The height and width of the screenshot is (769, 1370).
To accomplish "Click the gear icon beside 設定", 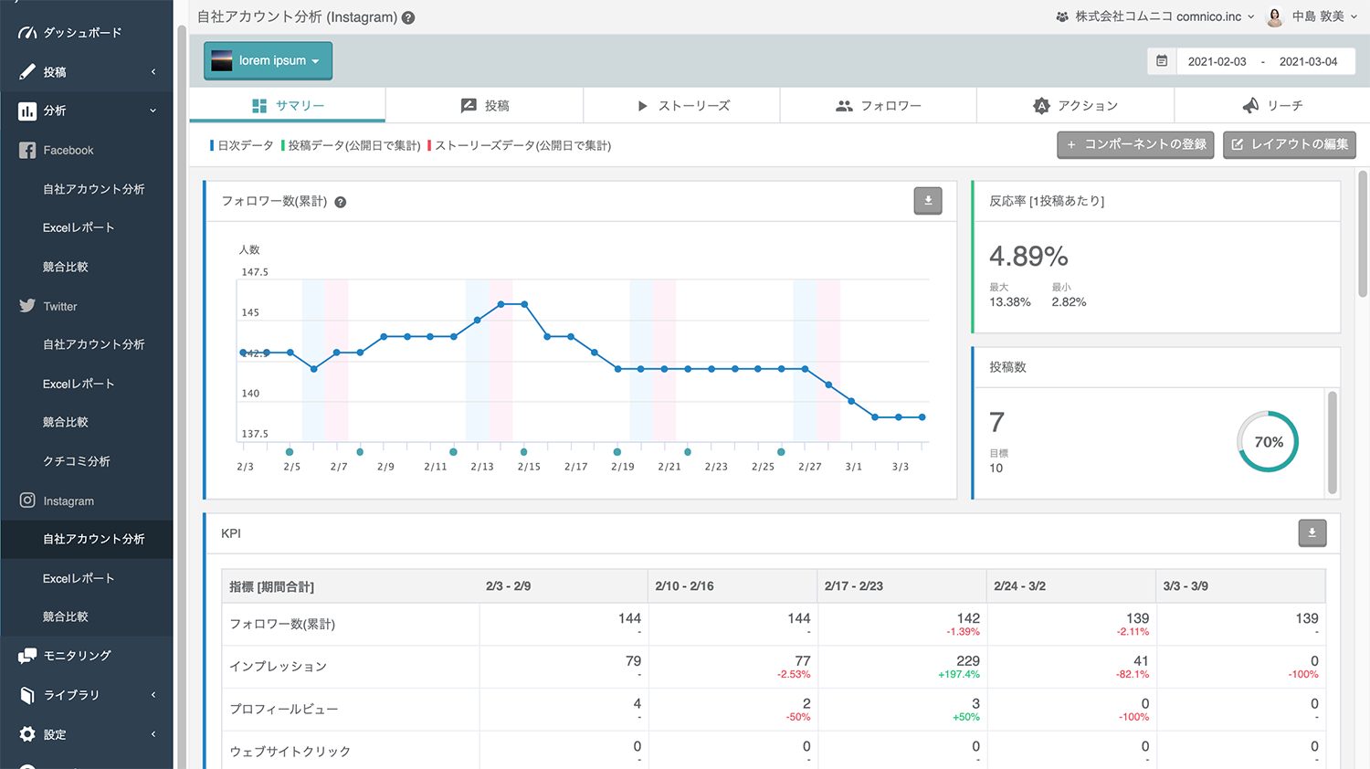I will (x=27, y=734).
